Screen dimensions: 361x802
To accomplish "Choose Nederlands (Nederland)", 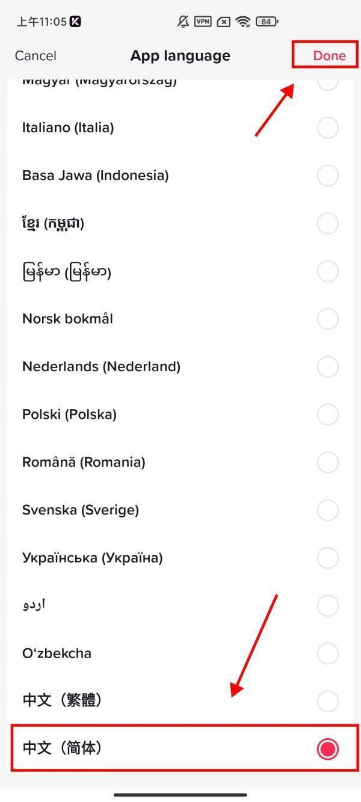I will (180, 366).
